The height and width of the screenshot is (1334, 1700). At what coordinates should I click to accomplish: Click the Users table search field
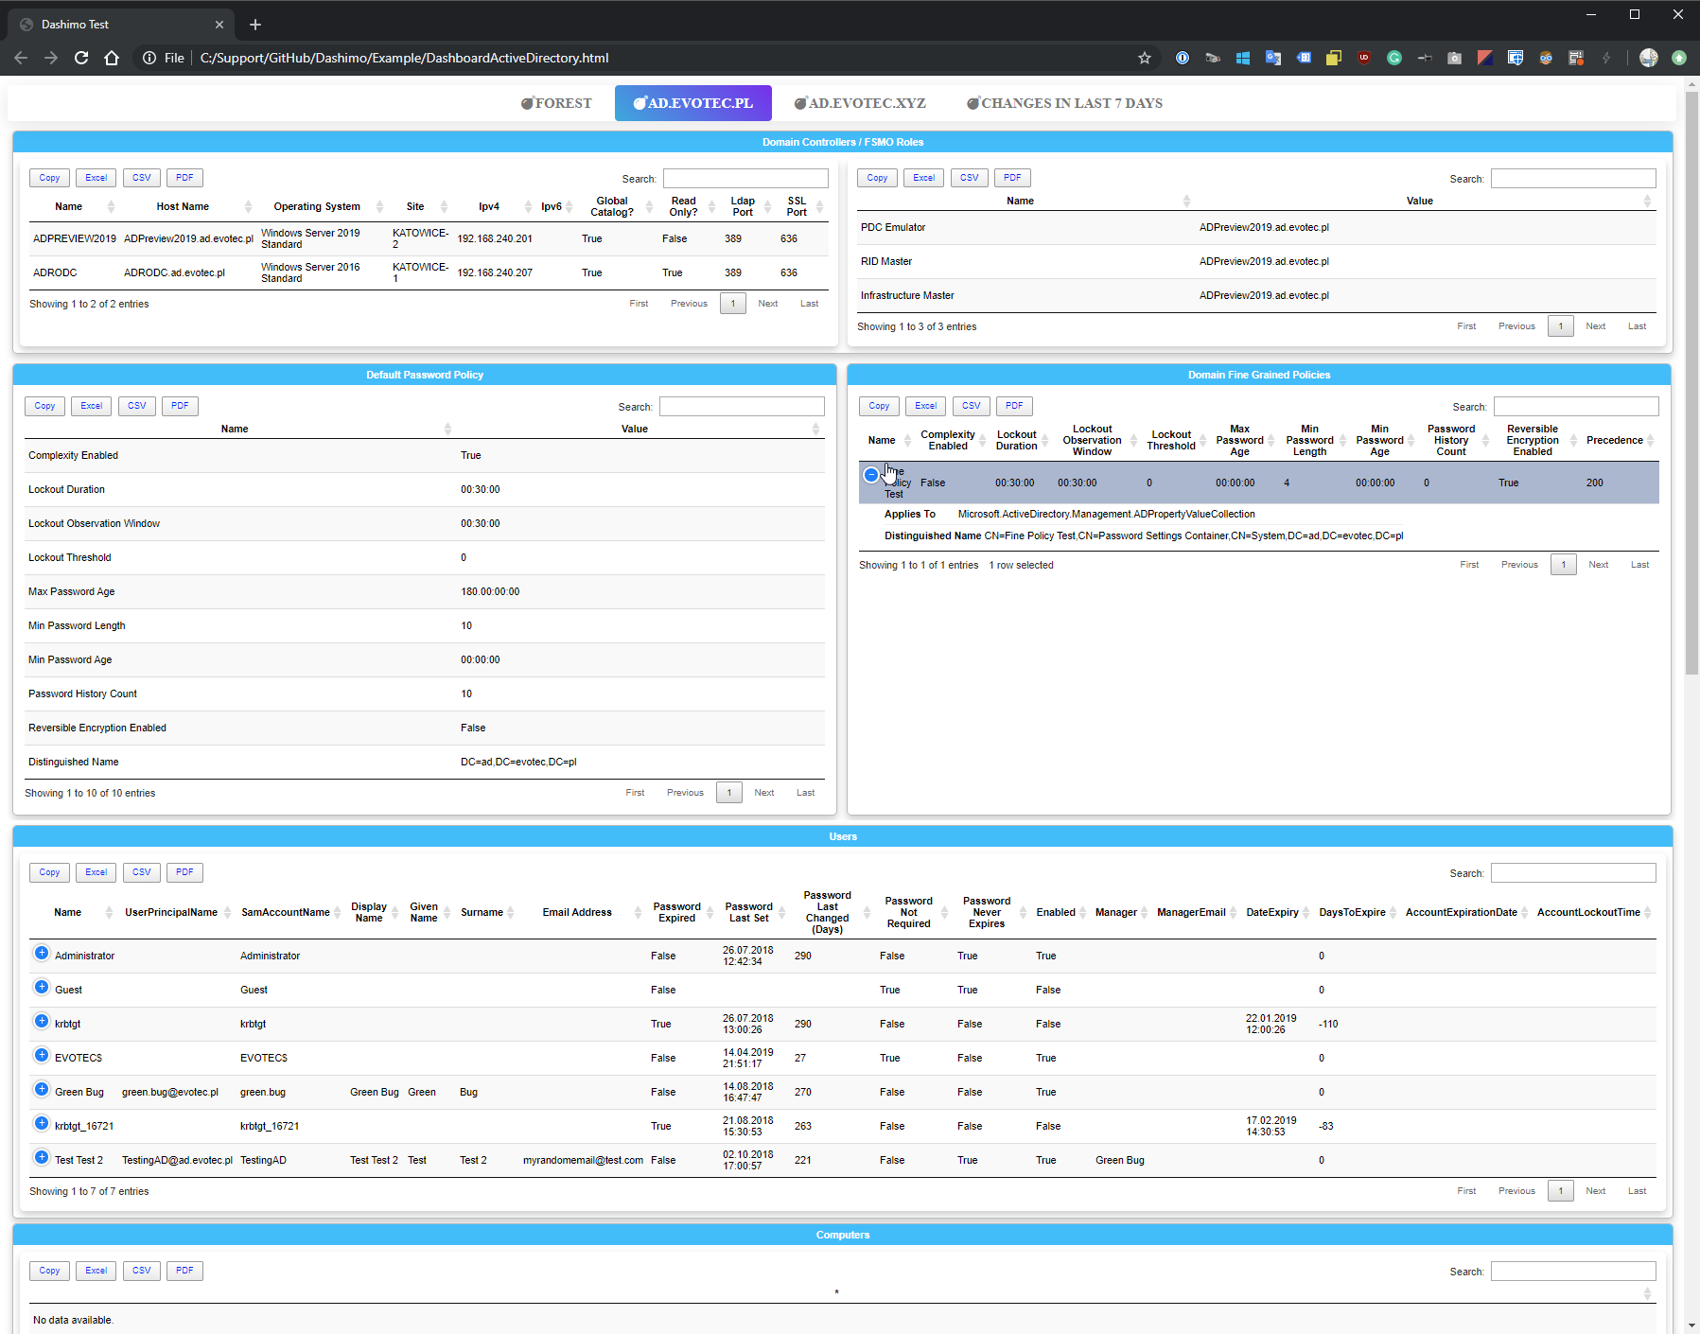1573,872
